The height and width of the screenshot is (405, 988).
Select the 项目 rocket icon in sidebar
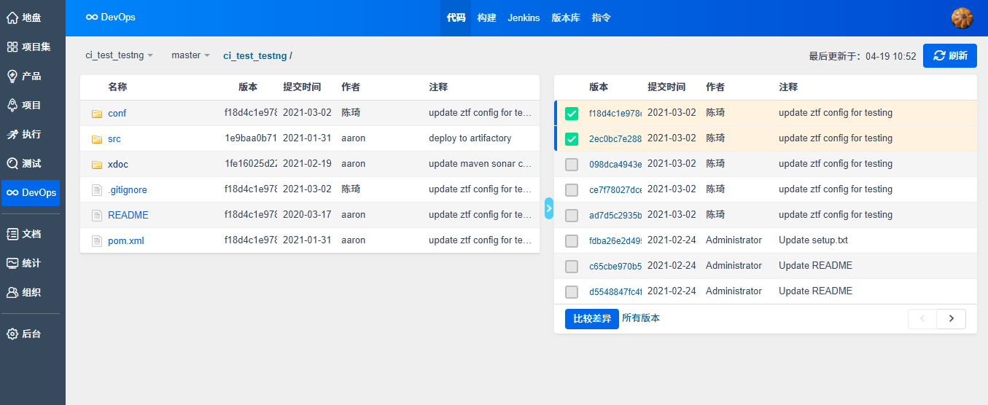pyautogui.click(x=12, y=105)
